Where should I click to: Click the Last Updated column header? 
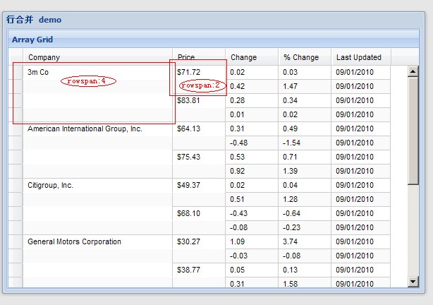(360, 57)
